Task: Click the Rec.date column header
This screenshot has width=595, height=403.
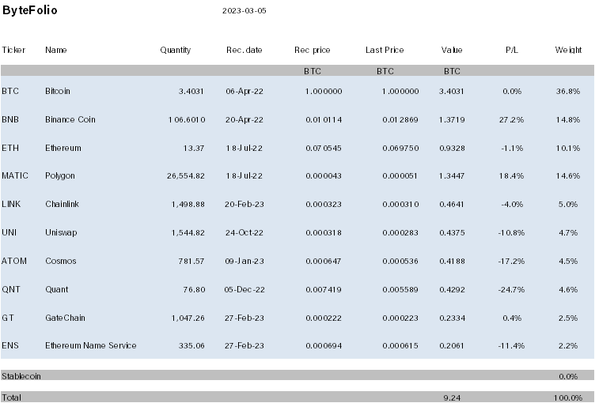Action: tap(244, 51)
